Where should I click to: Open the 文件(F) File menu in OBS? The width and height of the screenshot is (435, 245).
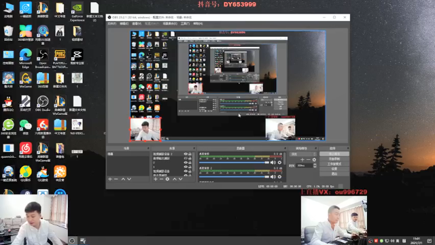pyautogui.click(x=111, y=24)
